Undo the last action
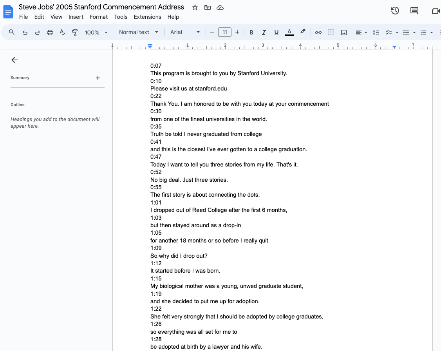The width and height of the screenshot is (441, 351). [x=25, y=33]
